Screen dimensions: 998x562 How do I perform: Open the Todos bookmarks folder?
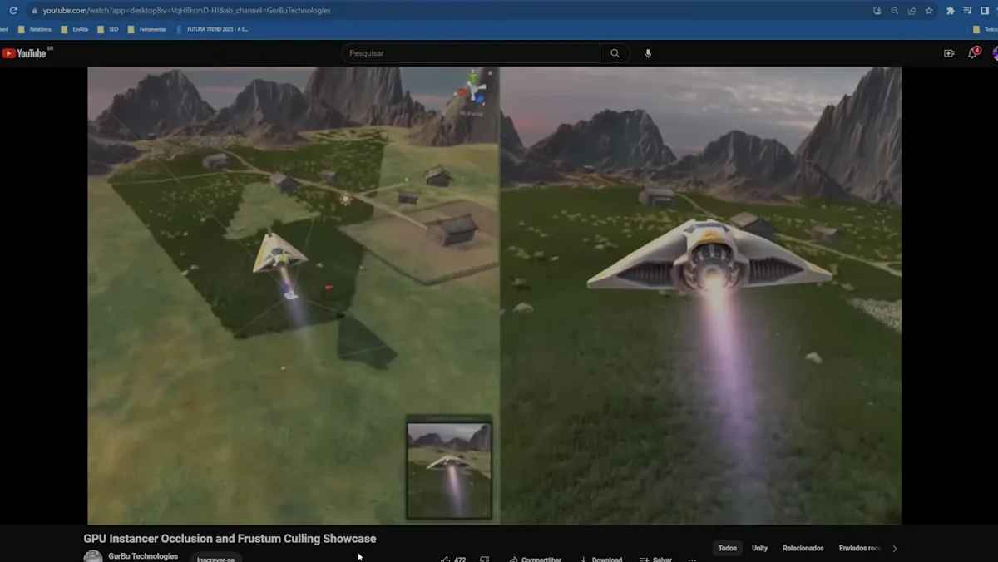(985, 29)
